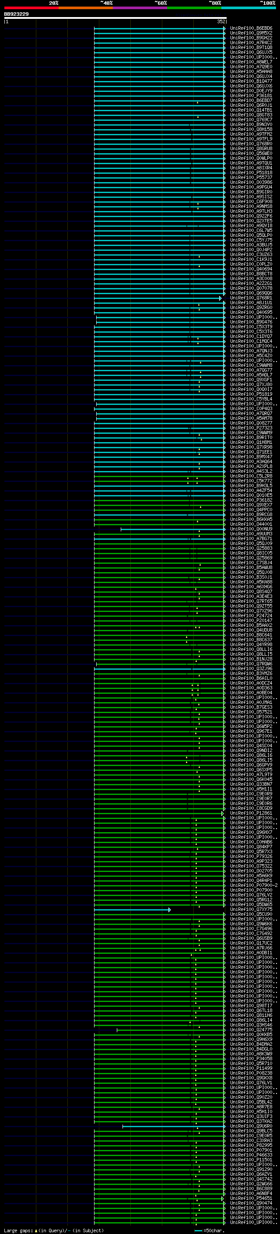Select the label UniRef100_B9N3V0

(251, 125)
